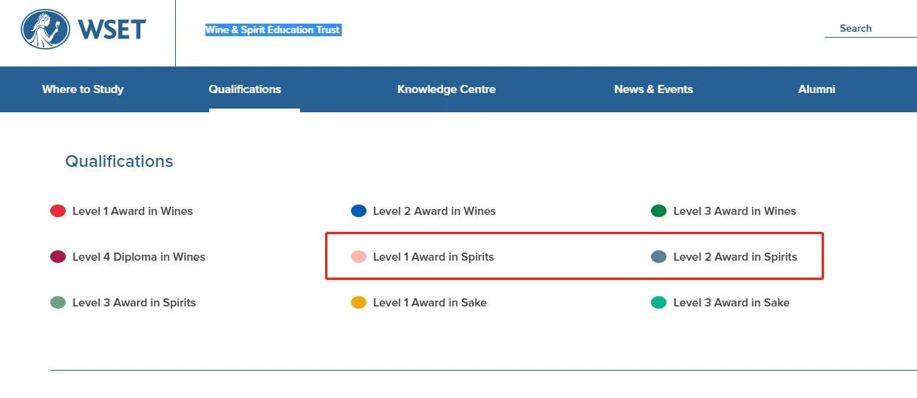Click the blue Level 2 Wines dot
This screenshot has width=917, height=398.
(x=358, y=211)
